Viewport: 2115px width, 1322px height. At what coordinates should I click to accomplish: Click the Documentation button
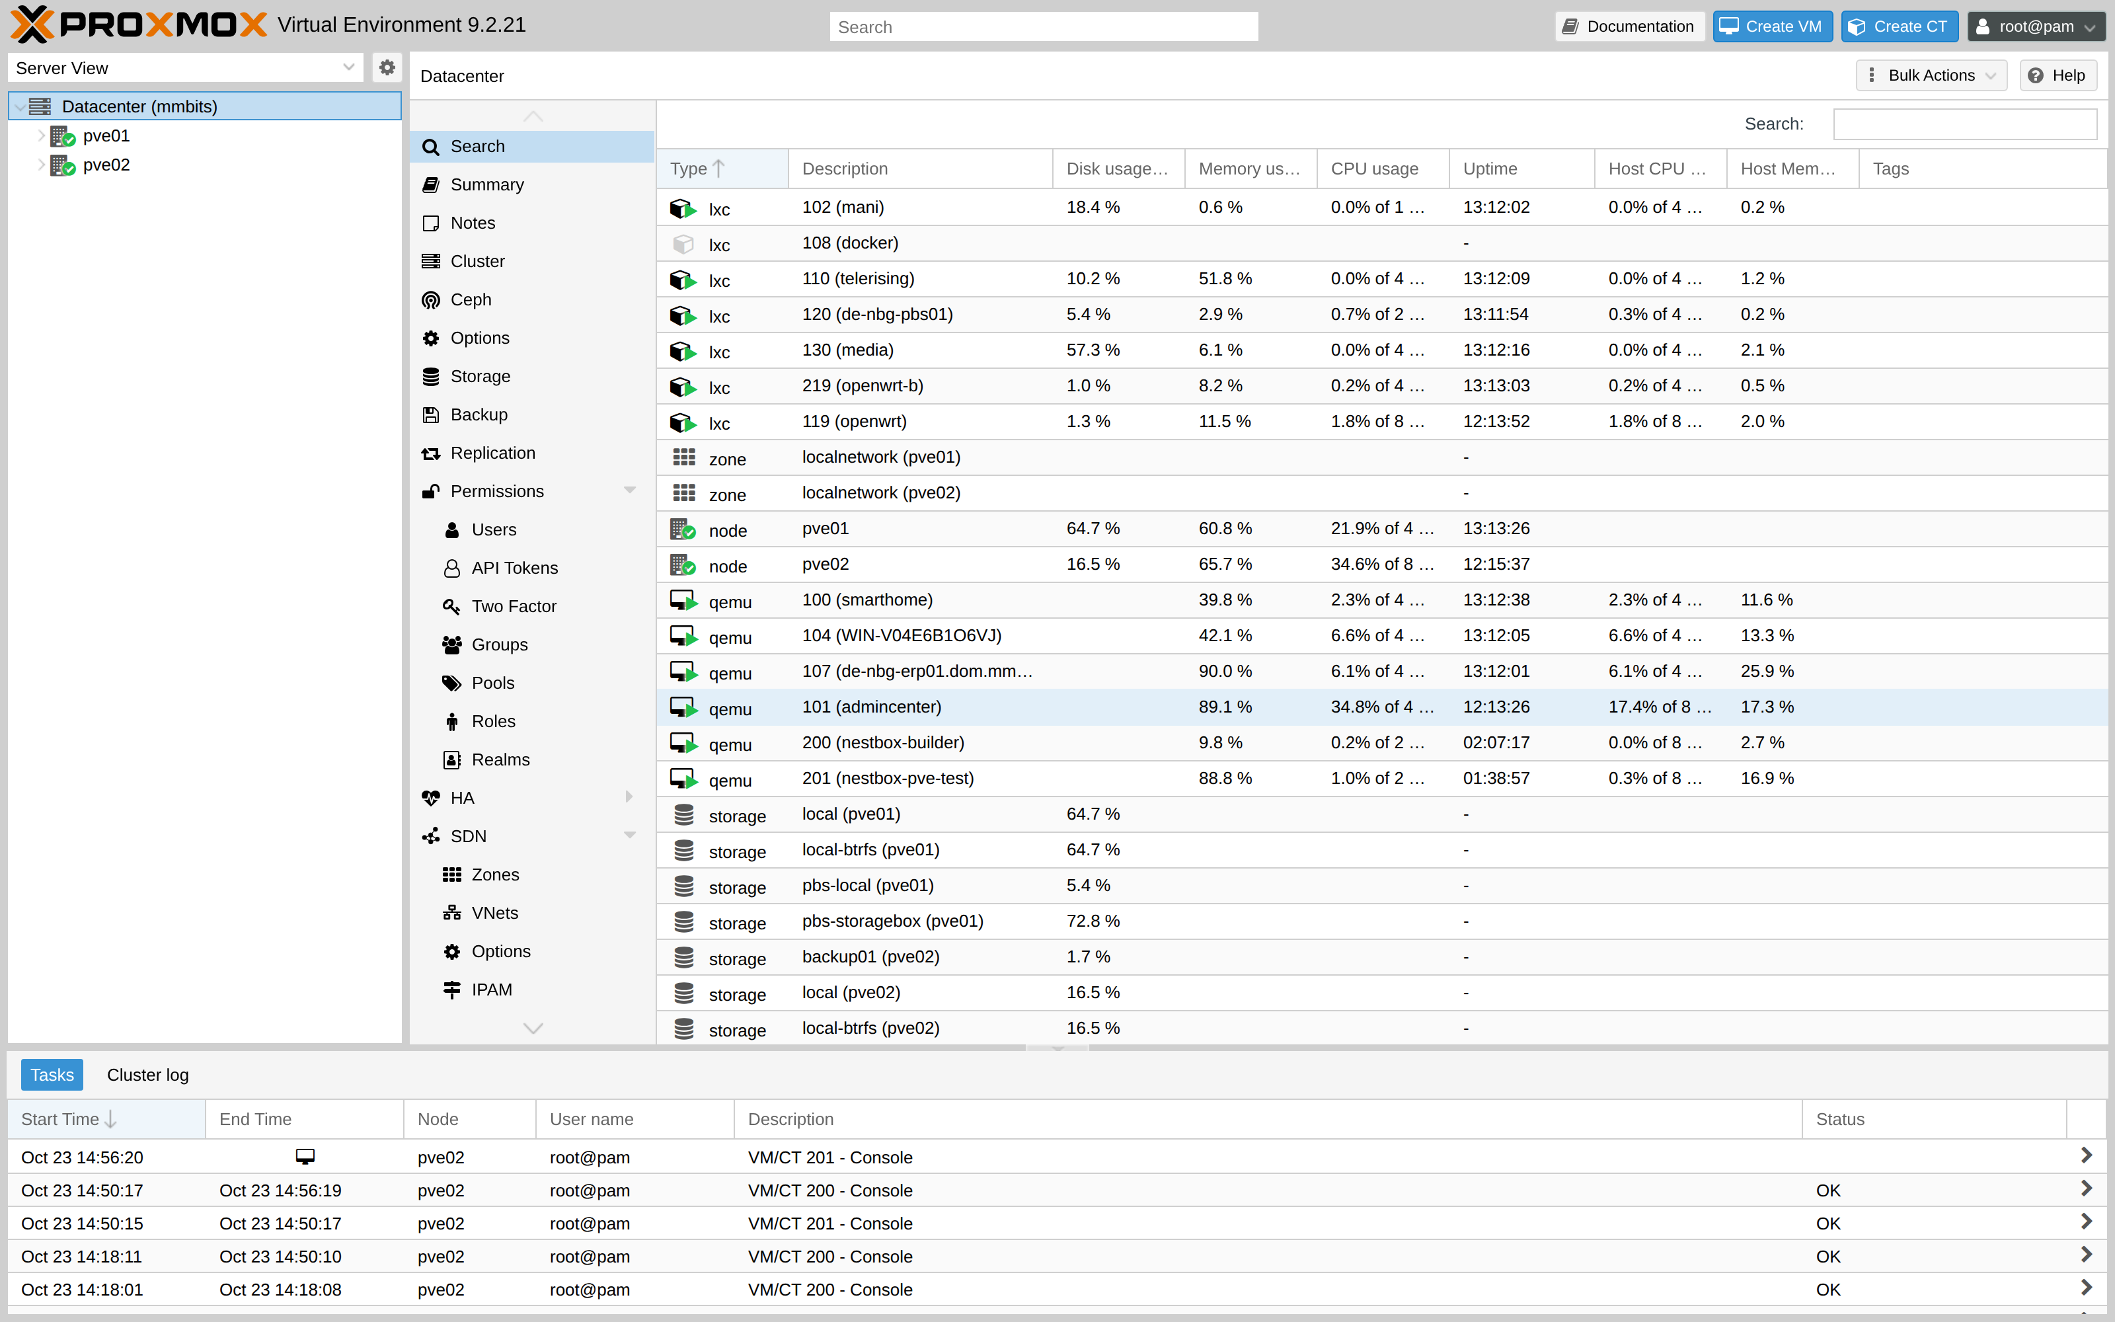coord(1629,26)
